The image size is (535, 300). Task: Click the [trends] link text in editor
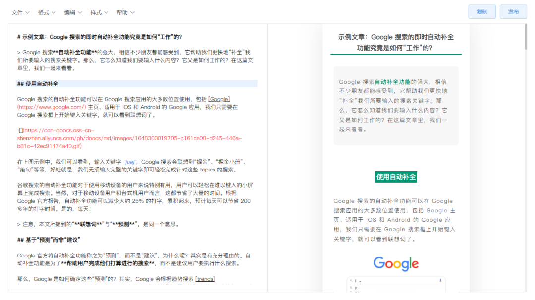(205, 279)
